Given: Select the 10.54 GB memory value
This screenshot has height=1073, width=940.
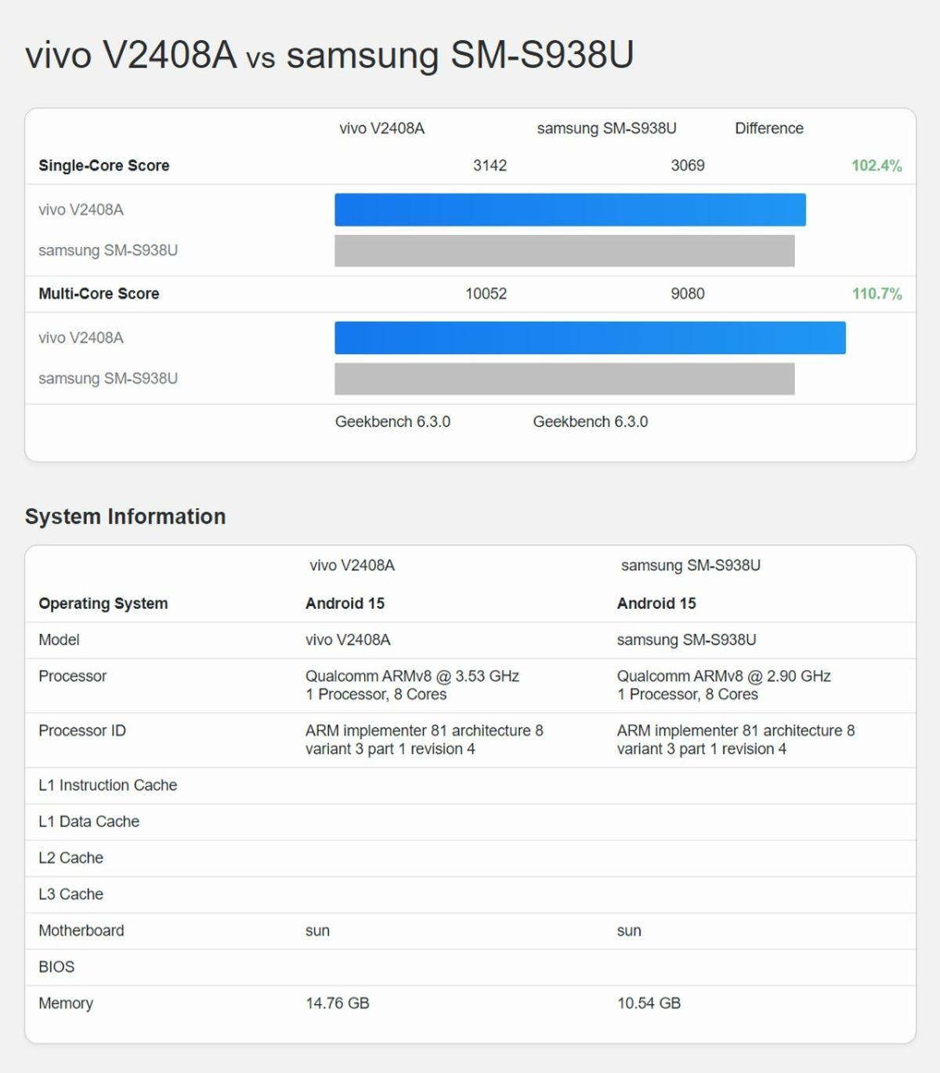Looking at the screenshot, I should [649, 1003].
